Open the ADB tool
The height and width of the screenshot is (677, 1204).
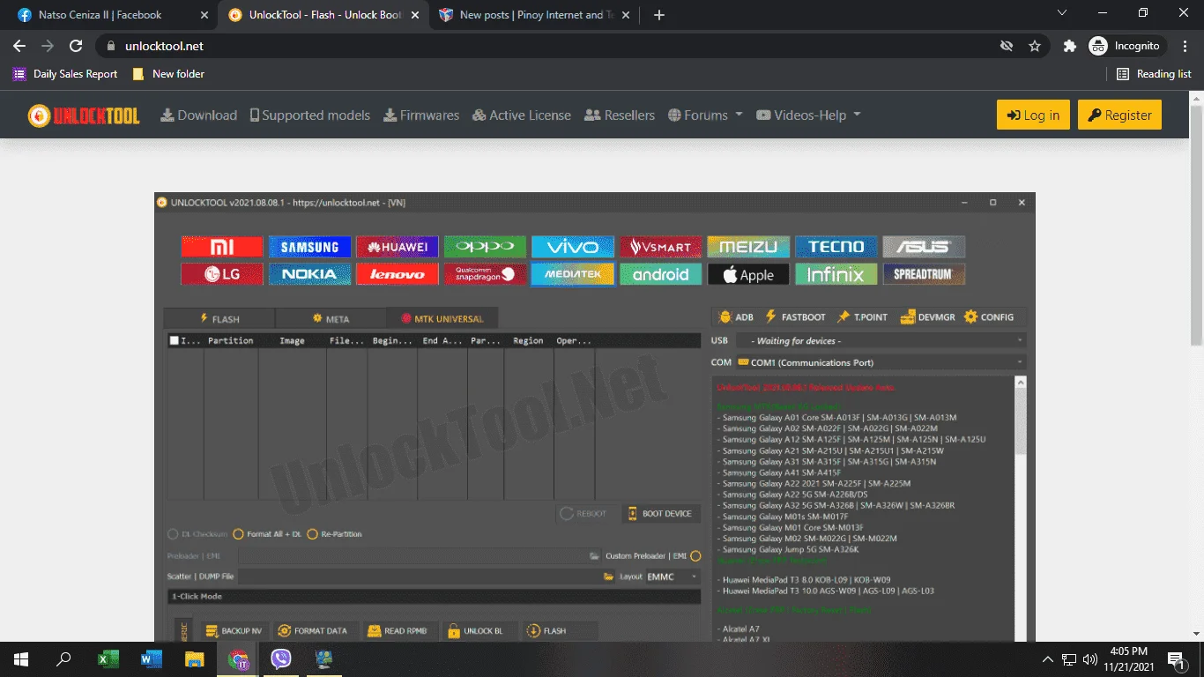coord(737,317)
